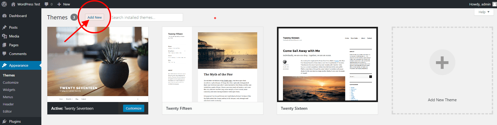
Task: Open the comments bubble in admin bar
Action: pyautogui.click(x=48, y=4)
